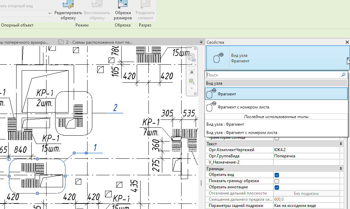Click the Edit Crop (Редактировать обрезку) tool
This screenshot has width=350, height=209.
tap(68, 10)
